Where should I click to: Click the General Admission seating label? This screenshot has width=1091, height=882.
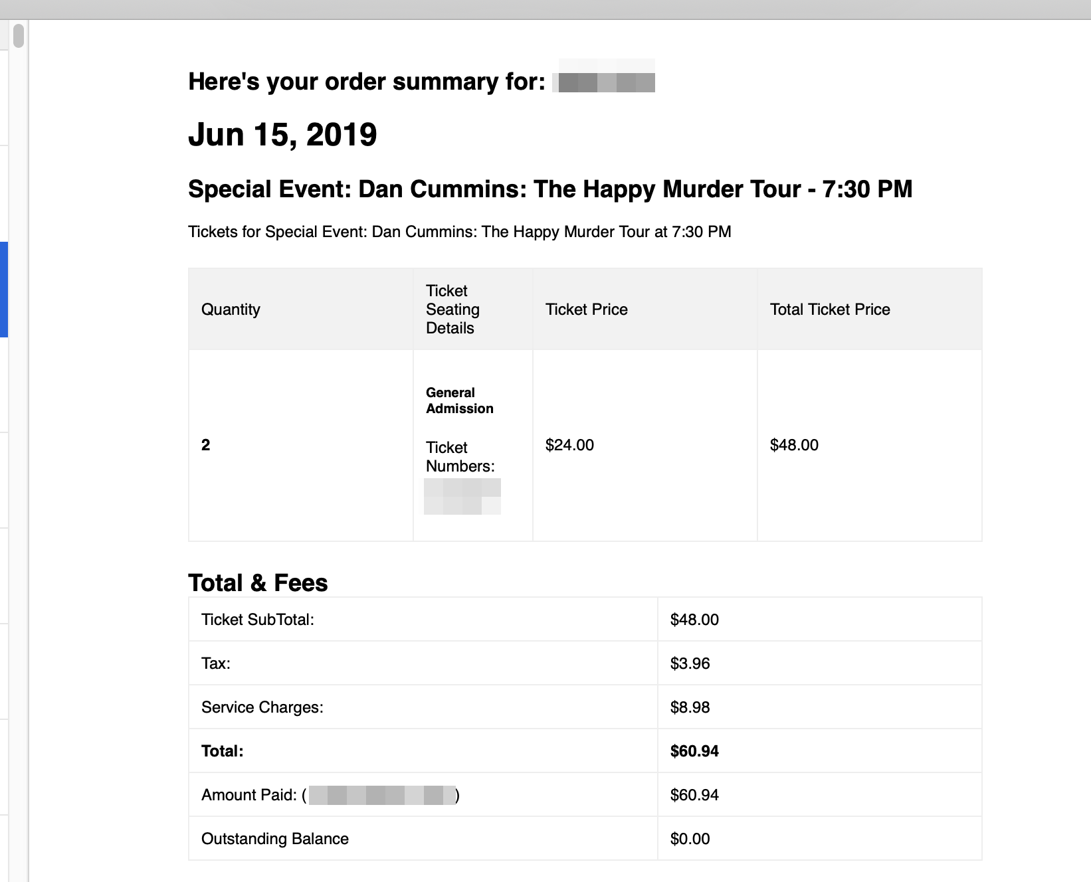(459, 400)
